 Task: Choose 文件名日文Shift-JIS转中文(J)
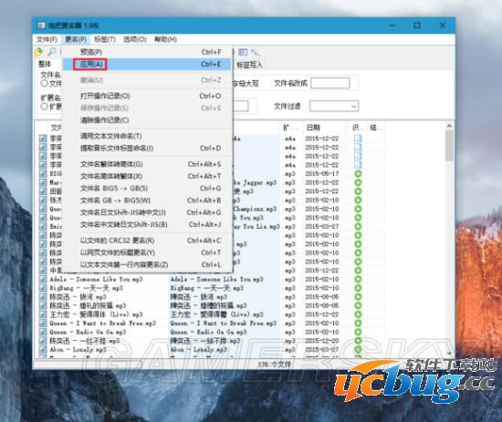pos(147,212)
